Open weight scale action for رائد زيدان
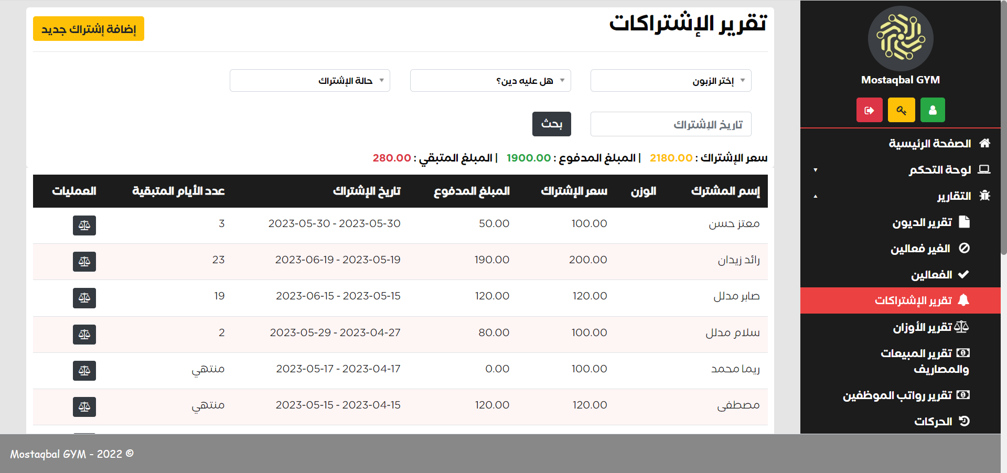Viewport: 1007px width, 473px height. 84,262
